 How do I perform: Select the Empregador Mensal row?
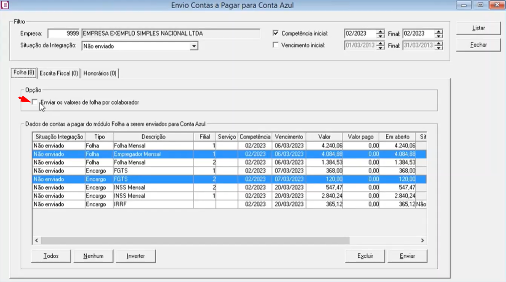(x=229, y=154)
